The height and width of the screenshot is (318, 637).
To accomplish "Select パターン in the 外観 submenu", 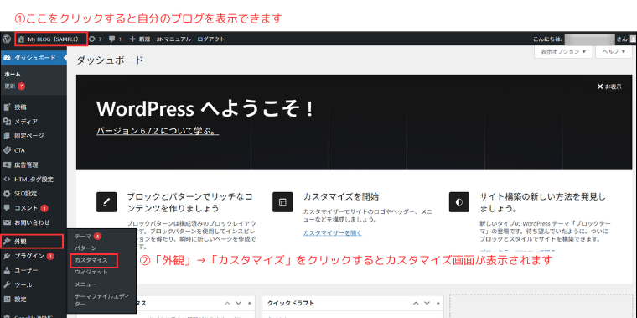I will 85,248.
